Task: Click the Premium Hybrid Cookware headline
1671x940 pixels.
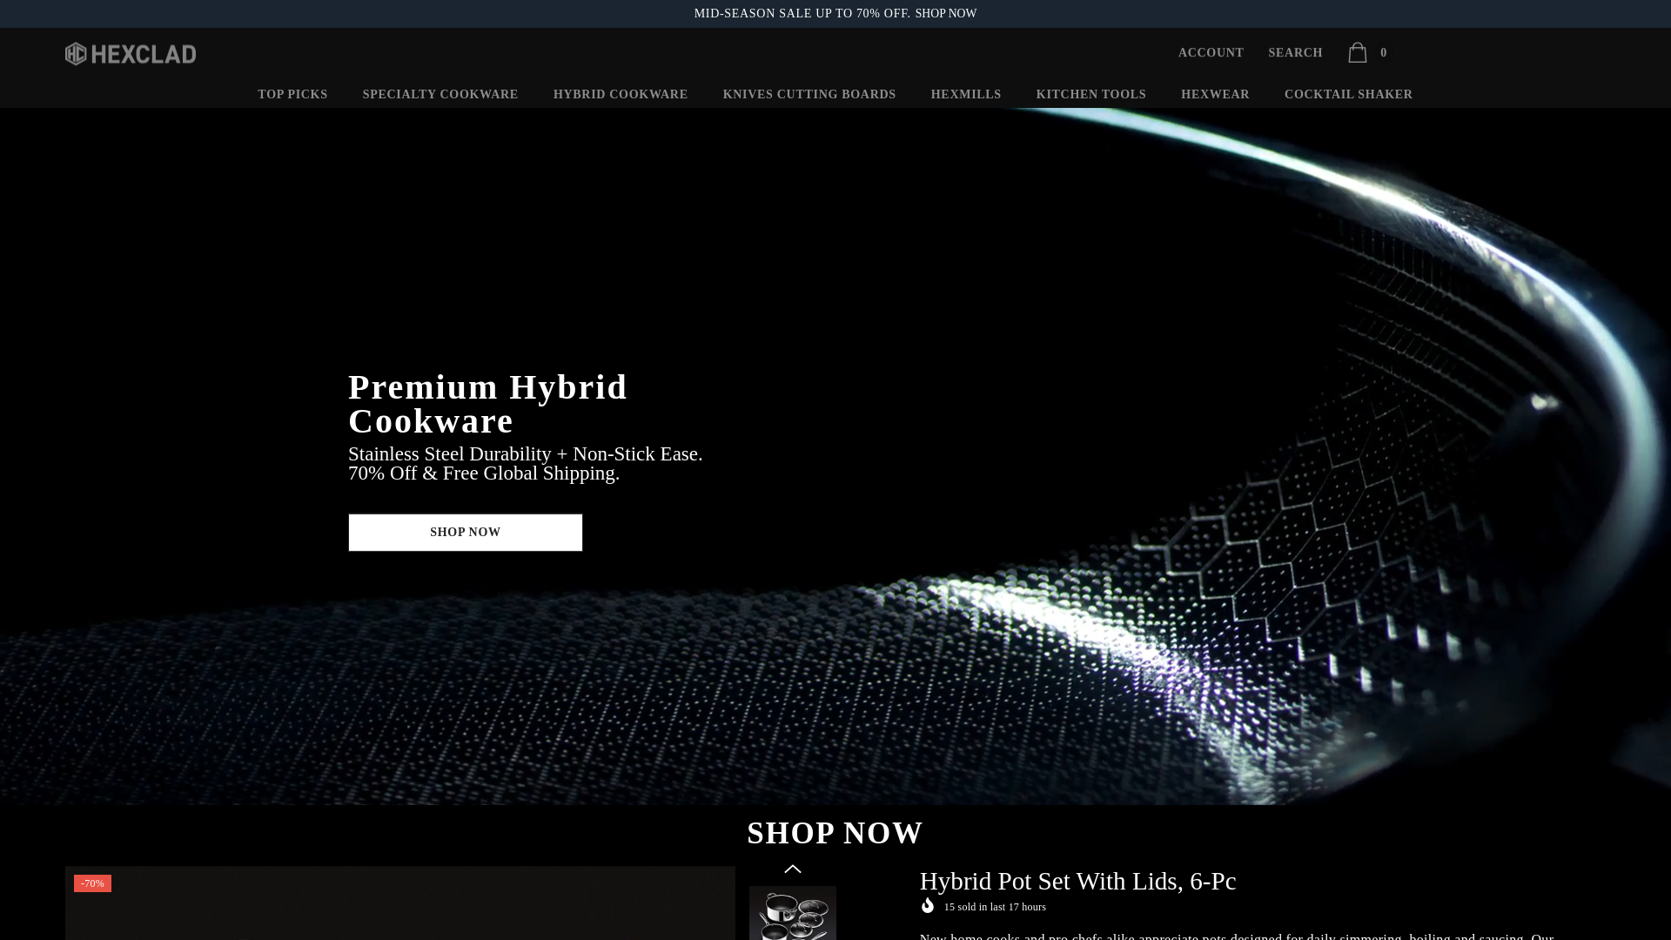Action: [x=487, y=404]
